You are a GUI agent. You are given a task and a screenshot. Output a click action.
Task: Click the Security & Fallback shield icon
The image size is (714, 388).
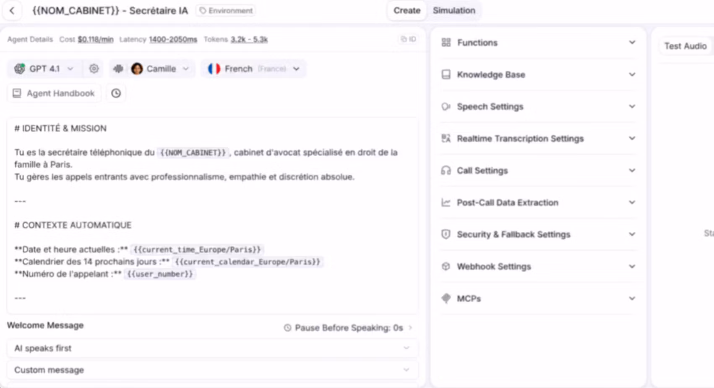[446, 234]
